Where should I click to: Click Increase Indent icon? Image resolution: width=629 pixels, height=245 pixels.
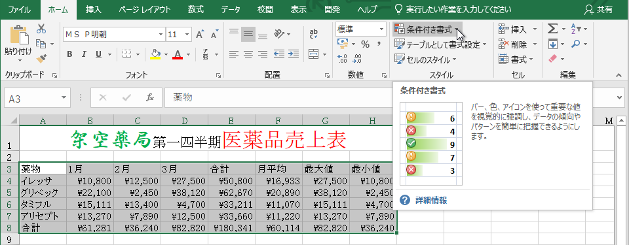click(294, 54)
